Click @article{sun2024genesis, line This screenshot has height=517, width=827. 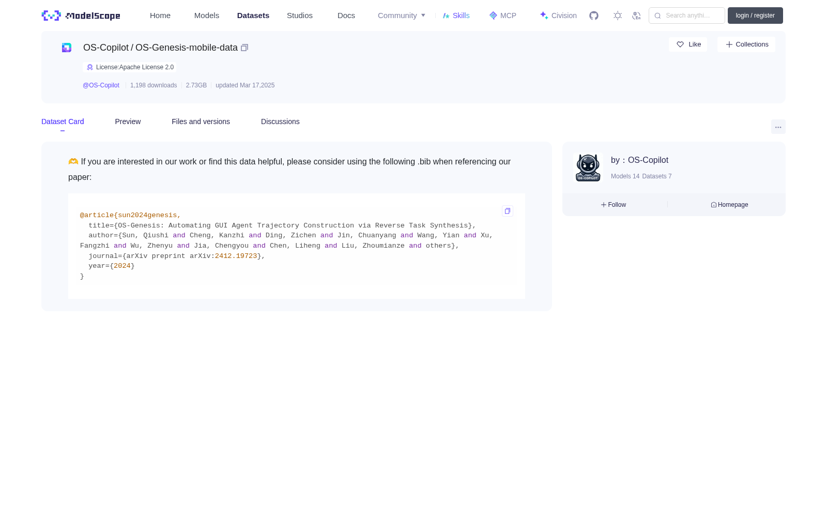click(130, 215)
